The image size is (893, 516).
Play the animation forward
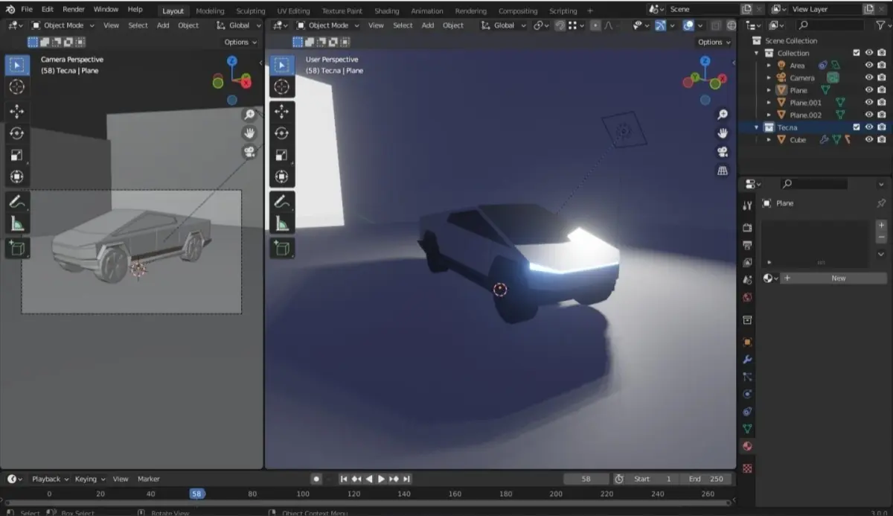click(382, 479)
